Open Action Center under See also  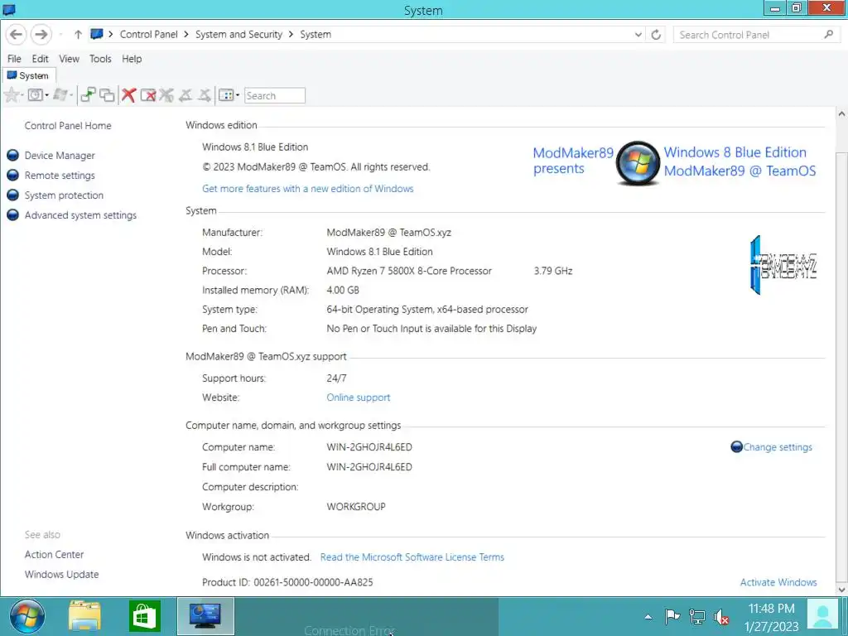tap(54, 554)
